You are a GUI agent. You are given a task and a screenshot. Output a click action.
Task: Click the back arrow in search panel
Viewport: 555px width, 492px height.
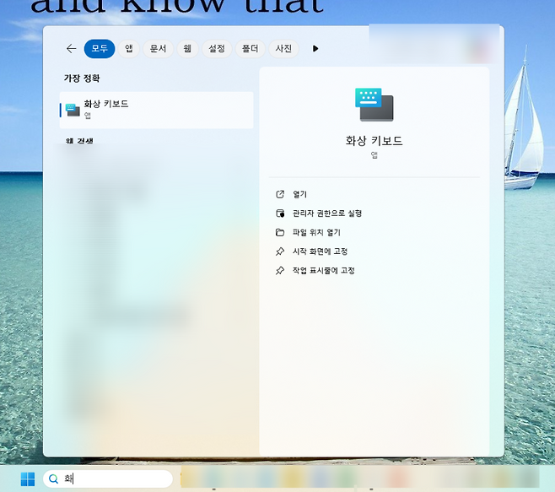pyautogui.click(x=71, y=49)
